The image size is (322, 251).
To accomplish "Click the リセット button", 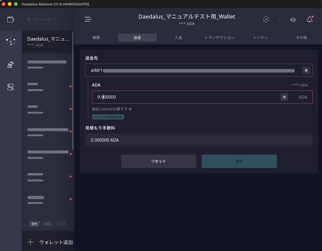I will click(158, 161).
